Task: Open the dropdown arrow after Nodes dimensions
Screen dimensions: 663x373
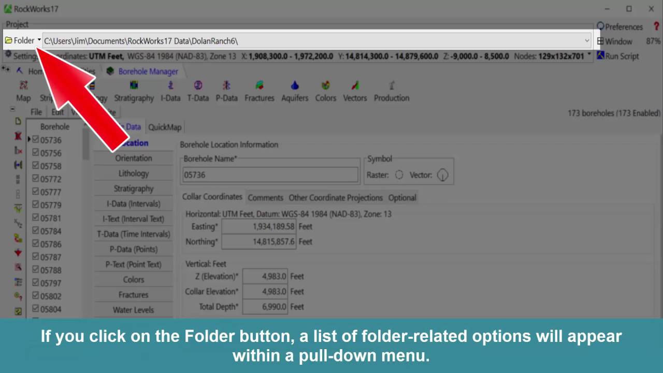Action: coord(589,54)
